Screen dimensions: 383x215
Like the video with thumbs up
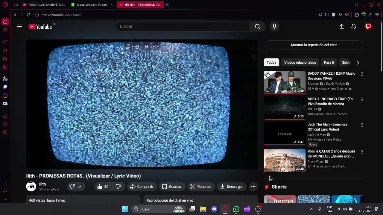point(104,187)
